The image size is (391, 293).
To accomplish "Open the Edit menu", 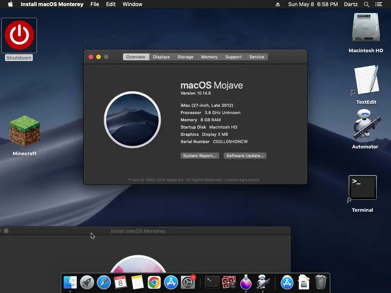I will coord(111,4).
